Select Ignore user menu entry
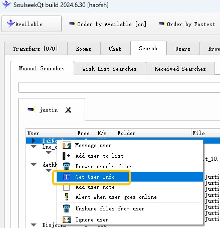Image resolution: width=220 pixels, height=228 pixels. 130,219
